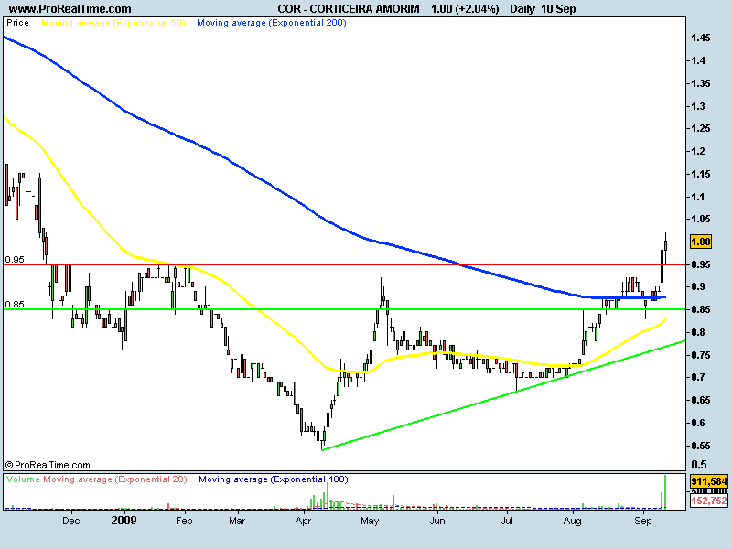Click the 911,584 volume value tag
Viewport: 732px width, 549px height.
point(708,481)
